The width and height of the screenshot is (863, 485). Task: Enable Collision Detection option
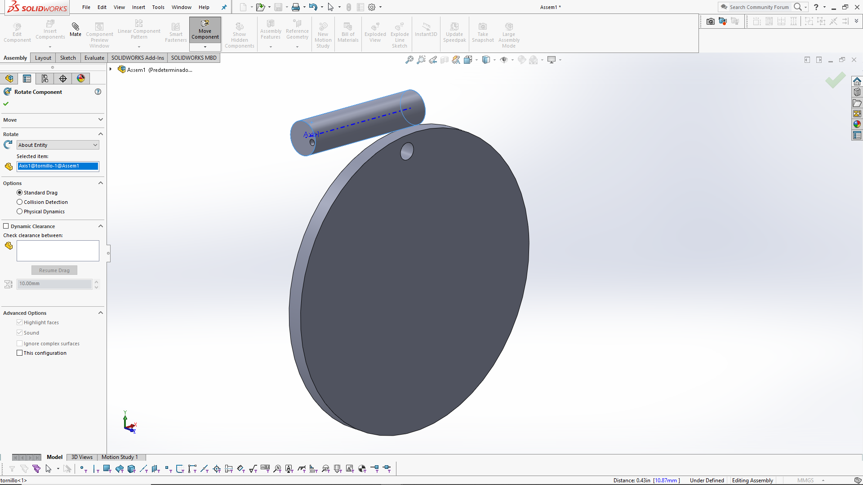click(x=19, y=202)
